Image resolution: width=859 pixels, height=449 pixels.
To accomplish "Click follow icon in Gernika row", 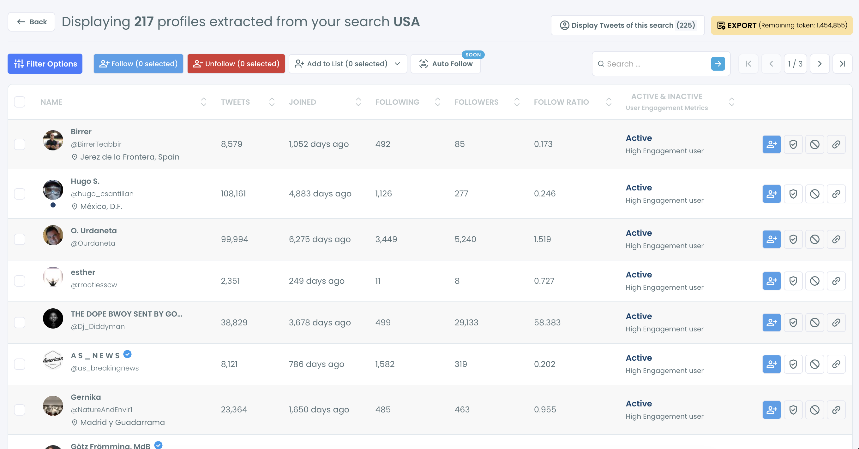I will [x=772, y=409].
